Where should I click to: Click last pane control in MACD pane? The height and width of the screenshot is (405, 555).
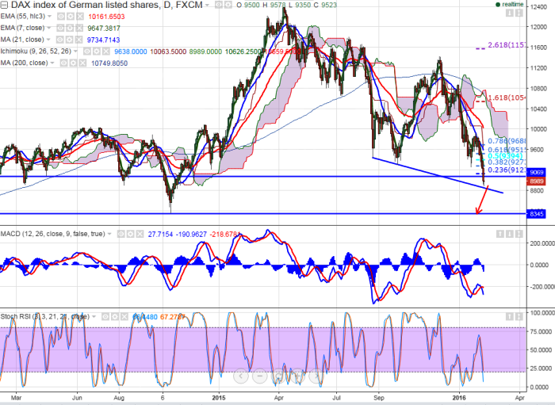[x=519, y=234]
